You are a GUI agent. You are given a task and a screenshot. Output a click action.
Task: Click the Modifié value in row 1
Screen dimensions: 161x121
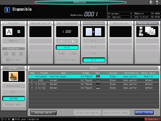point(148,76)
